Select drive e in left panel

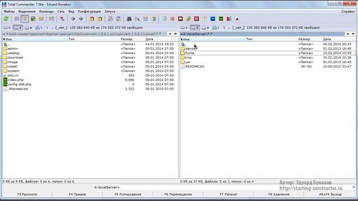click(29, 27)
